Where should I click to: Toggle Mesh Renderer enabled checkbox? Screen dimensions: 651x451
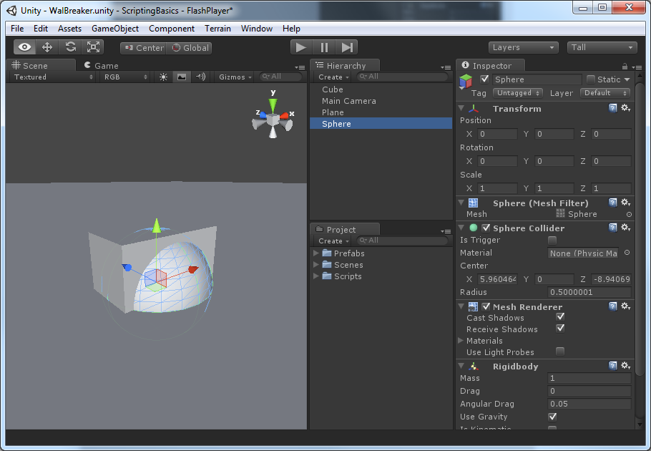tap(486, 306)
